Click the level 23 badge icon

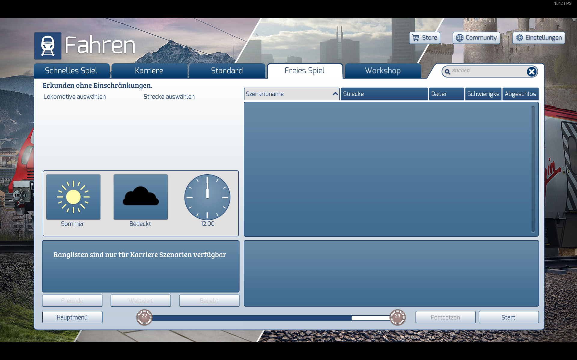coord(397,317)
